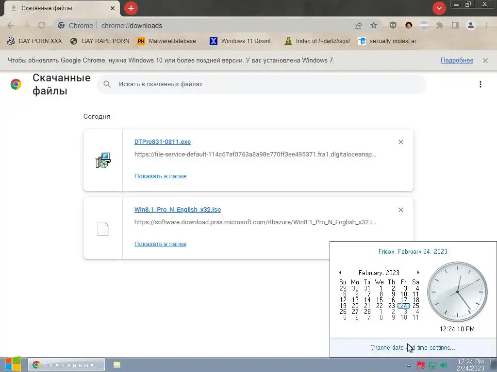Viewport: 497px width, 372px height.
Task: Open the Chrome three-dot main menu
Action: 486,25
